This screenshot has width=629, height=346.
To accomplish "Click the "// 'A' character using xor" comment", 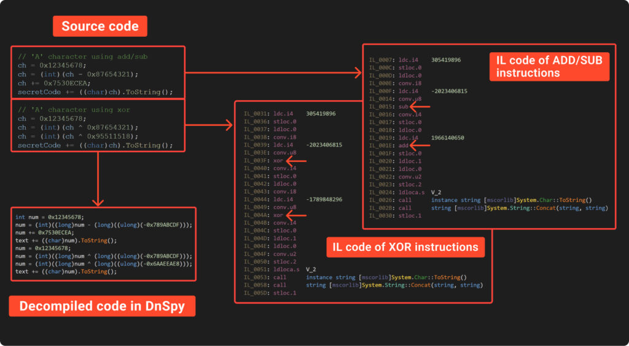I will click(x=74, y=109).
